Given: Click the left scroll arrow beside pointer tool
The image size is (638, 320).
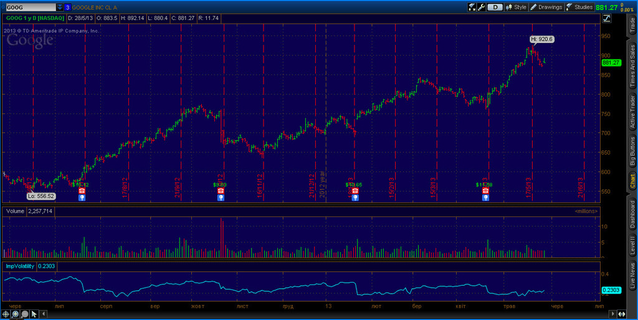Looking at the screenshot, I should click(43, 314).
